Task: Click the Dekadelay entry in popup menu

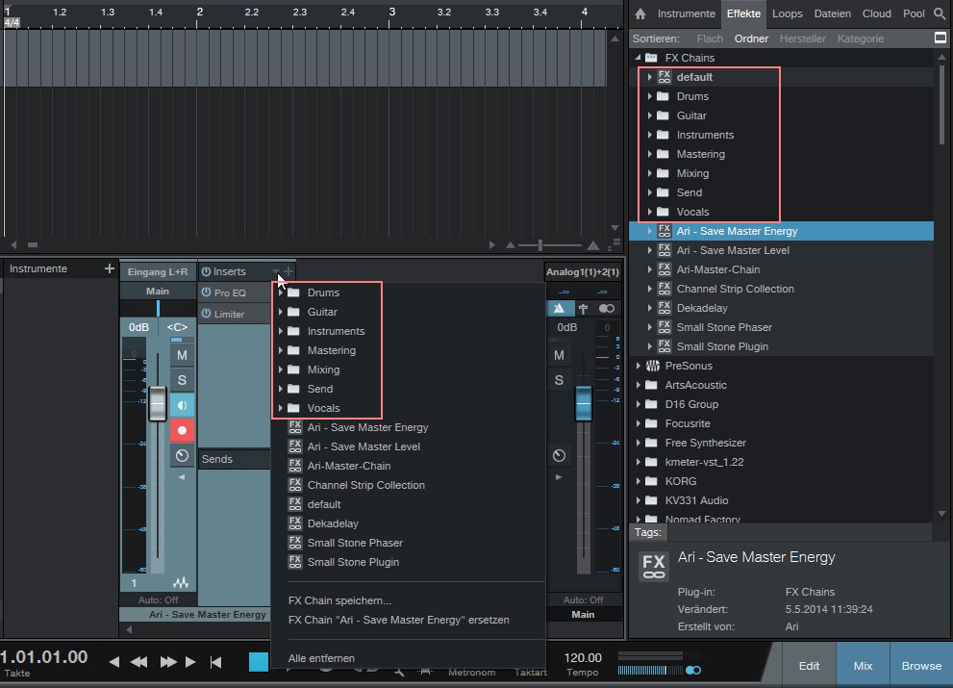Action: [x=333, y=523]
